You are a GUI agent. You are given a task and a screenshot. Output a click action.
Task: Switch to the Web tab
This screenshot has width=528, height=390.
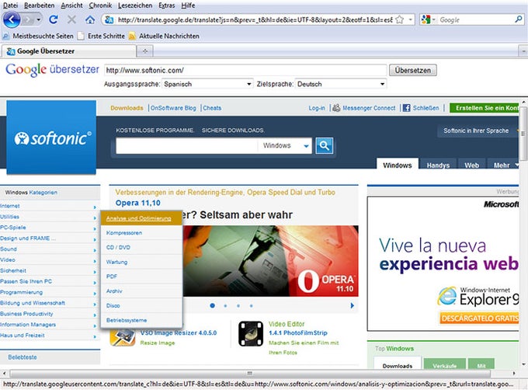pyautogui.click(x=471, y=165)
